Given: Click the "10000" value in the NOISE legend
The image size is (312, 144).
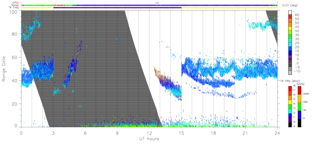Looking at the screenshot, I should pyautogui.click(x=305, y=93).
